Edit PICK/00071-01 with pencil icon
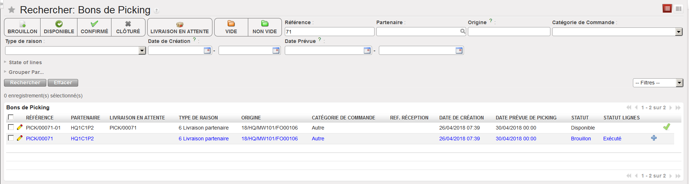Image resolution: width=689 pixels, height=184 pixels. click(x=20, y=127)
